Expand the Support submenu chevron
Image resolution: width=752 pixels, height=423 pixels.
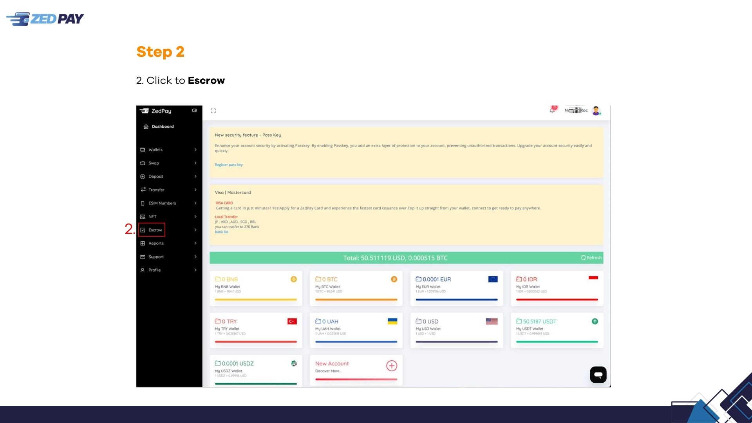195,257
